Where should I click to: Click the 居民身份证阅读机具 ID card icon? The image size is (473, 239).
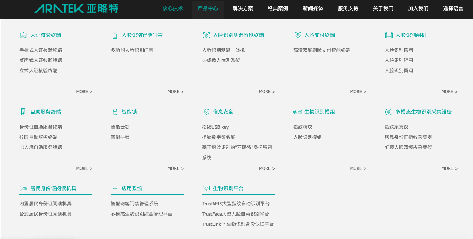coord(23,189)
